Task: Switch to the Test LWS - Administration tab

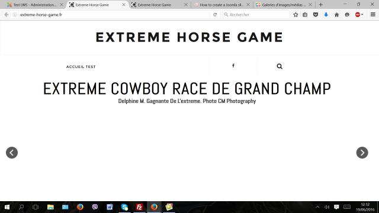Action: (x=34, y=5)
